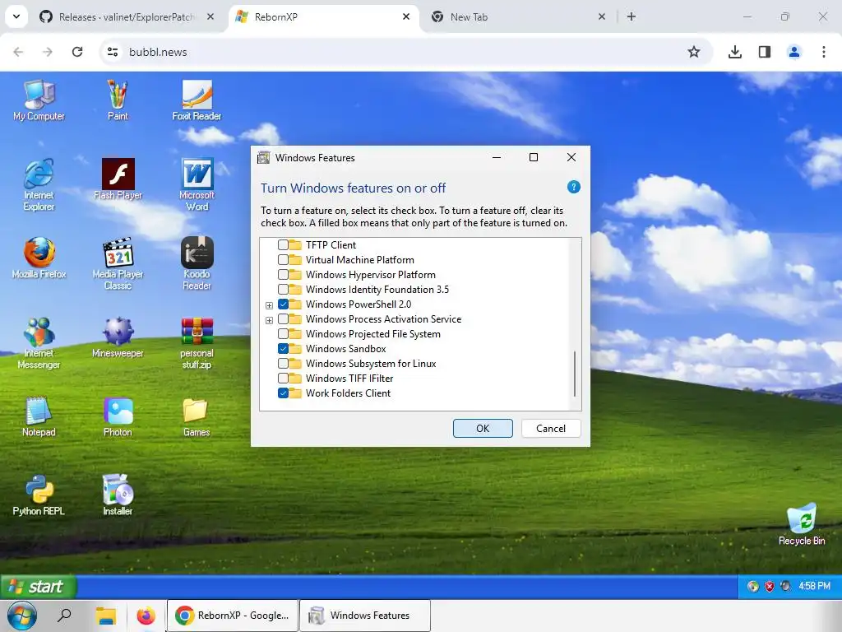The width and height of the screenshot is (842, 632).
Task: Bookmark this page with star icon
Action: [x=694, y=52]
